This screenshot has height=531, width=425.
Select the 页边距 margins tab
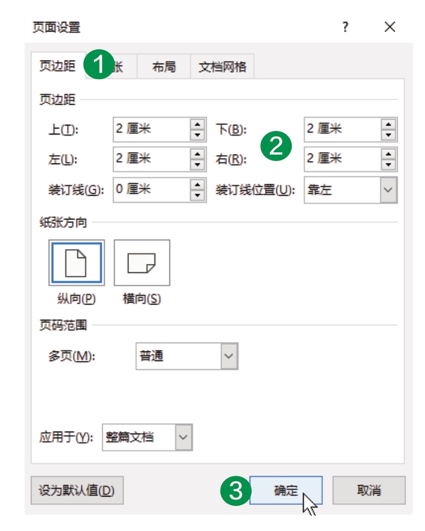58,65
